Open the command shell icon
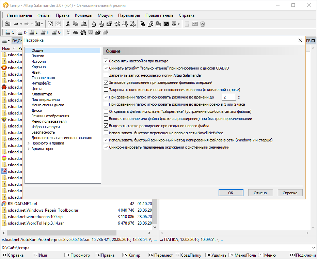 coord(166,24)
